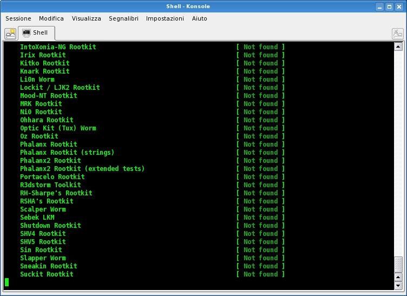Click the 'Slapper Worm' line
Screen dimensions: 407x296
tap(43, 258)
